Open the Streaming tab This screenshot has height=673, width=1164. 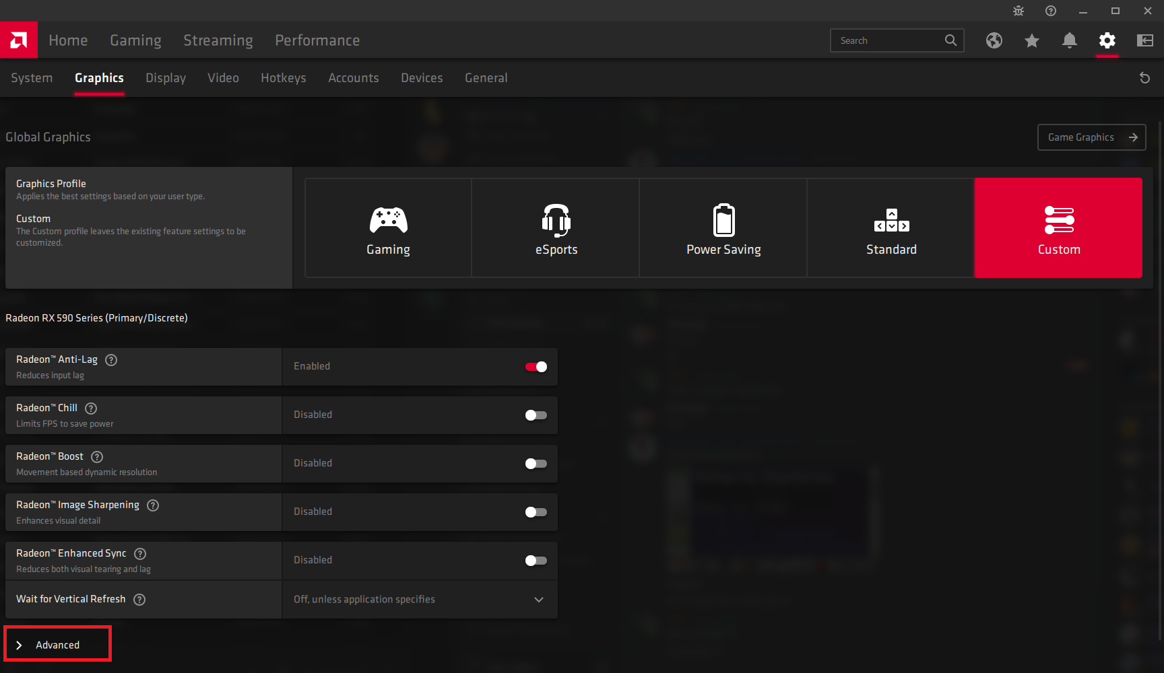[x=218, y=40]
